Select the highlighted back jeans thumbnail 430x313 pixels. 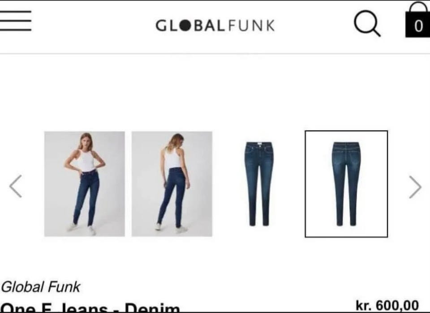[x=346, y=184]
